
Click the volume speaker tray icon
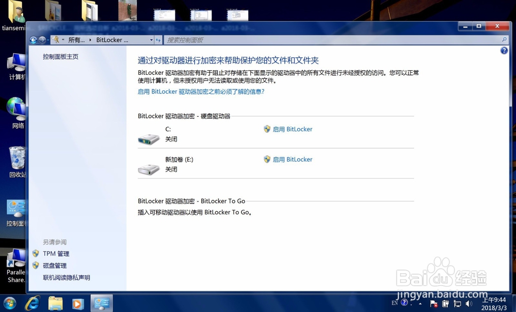point(469,303)
